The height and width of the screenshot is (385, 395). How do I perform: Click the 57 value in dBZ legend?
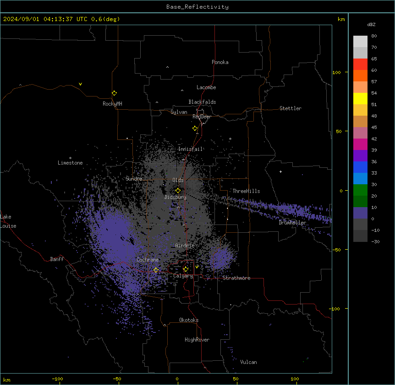(x=374, y=82)
